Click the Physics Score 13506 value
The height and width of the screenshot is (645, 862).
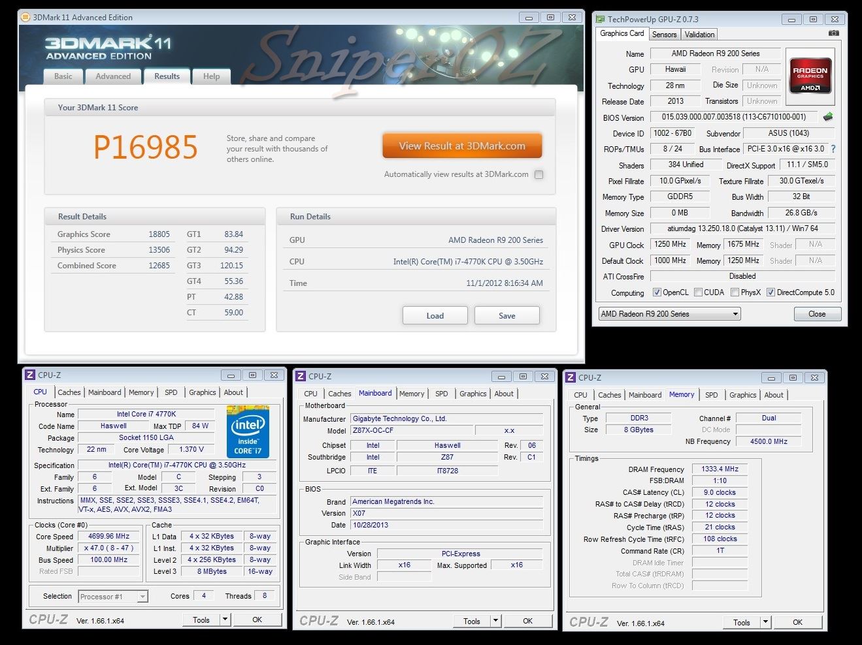coord(159,250)
